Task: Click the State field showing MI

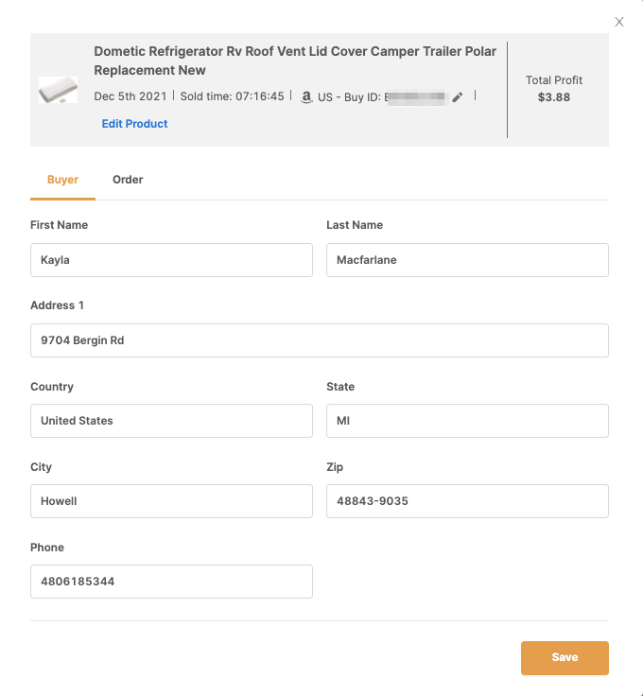Action: point(467,421)
